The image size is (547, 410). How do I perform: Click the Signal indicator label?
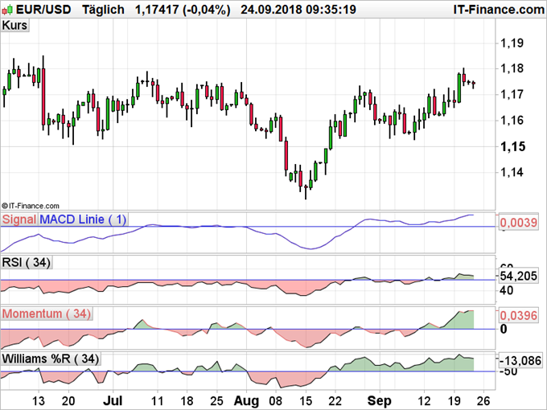pyautogui.click(x=19, y=219)
